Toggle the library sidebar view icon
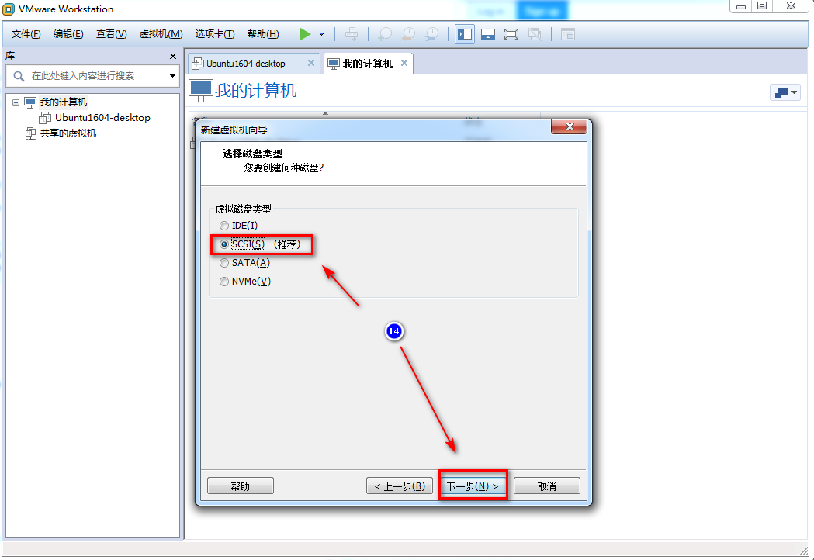Screen dimensions: 814x560 coord(465,34)
